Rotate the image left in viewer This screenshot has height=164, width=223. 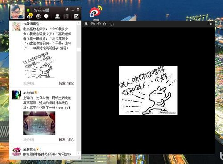click(x=92, y=24)
